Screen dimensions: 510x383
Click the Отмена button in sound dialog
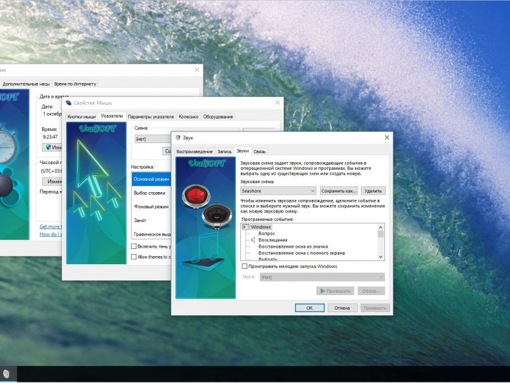[342, 308]
